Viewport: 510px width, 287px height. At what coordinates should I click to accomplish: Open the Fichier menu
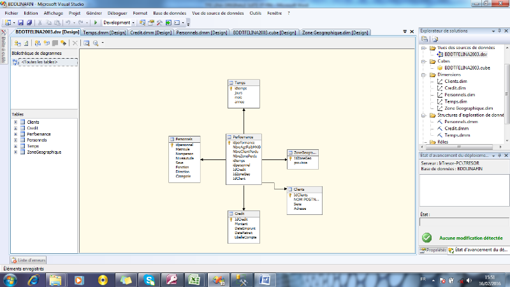point(11,13)
